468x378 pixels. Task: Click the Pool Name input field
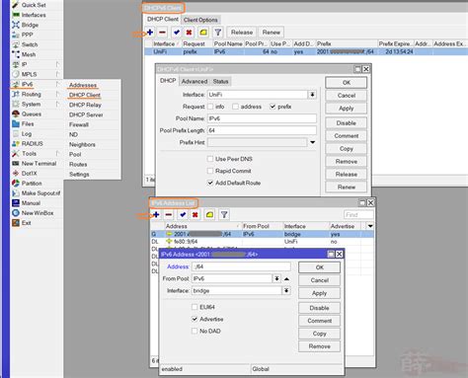click(262, 118)
